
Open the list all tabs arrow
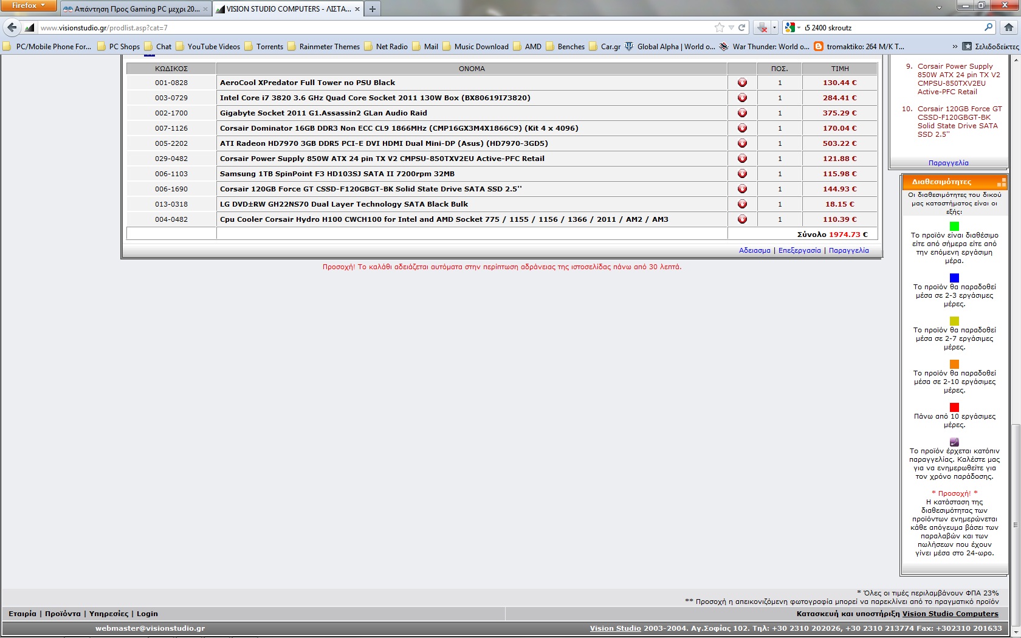(x=939, y=9)
